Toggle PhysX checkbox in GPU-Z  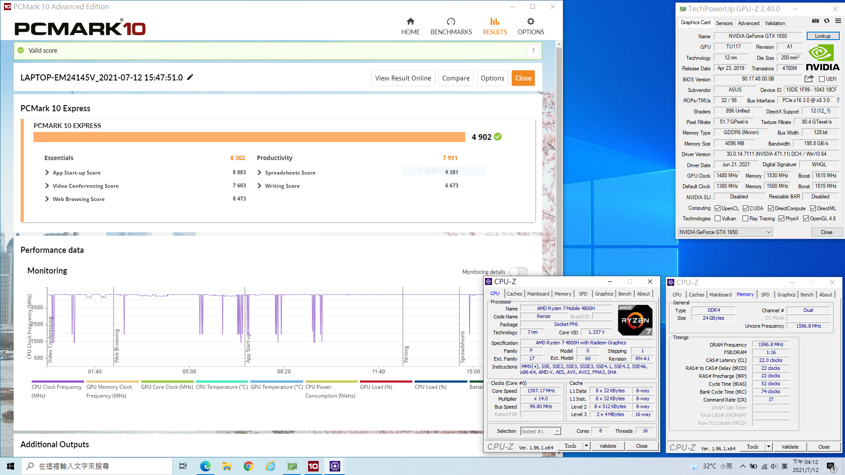(x=781, y=219)
